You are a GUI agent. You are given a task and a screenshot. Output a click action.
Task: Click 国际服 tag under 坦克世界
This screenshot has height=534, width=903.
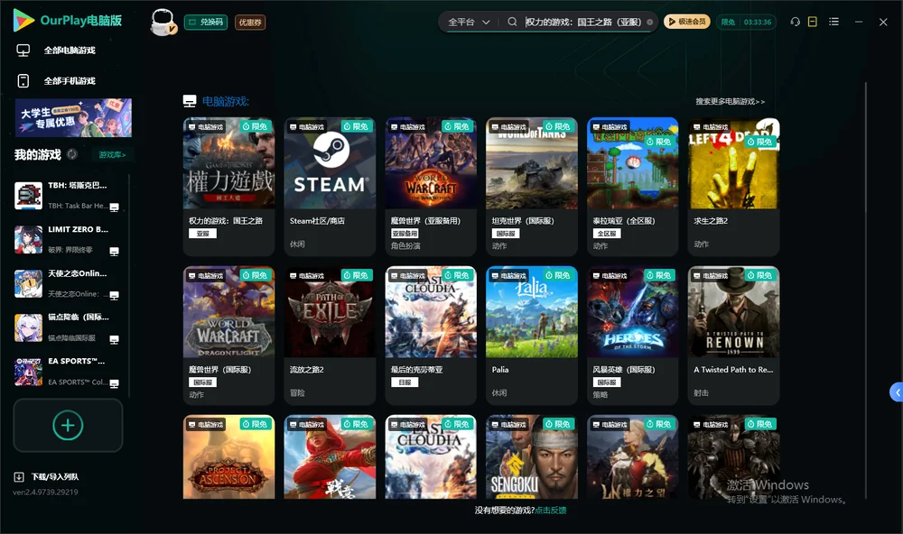(506, 233)
